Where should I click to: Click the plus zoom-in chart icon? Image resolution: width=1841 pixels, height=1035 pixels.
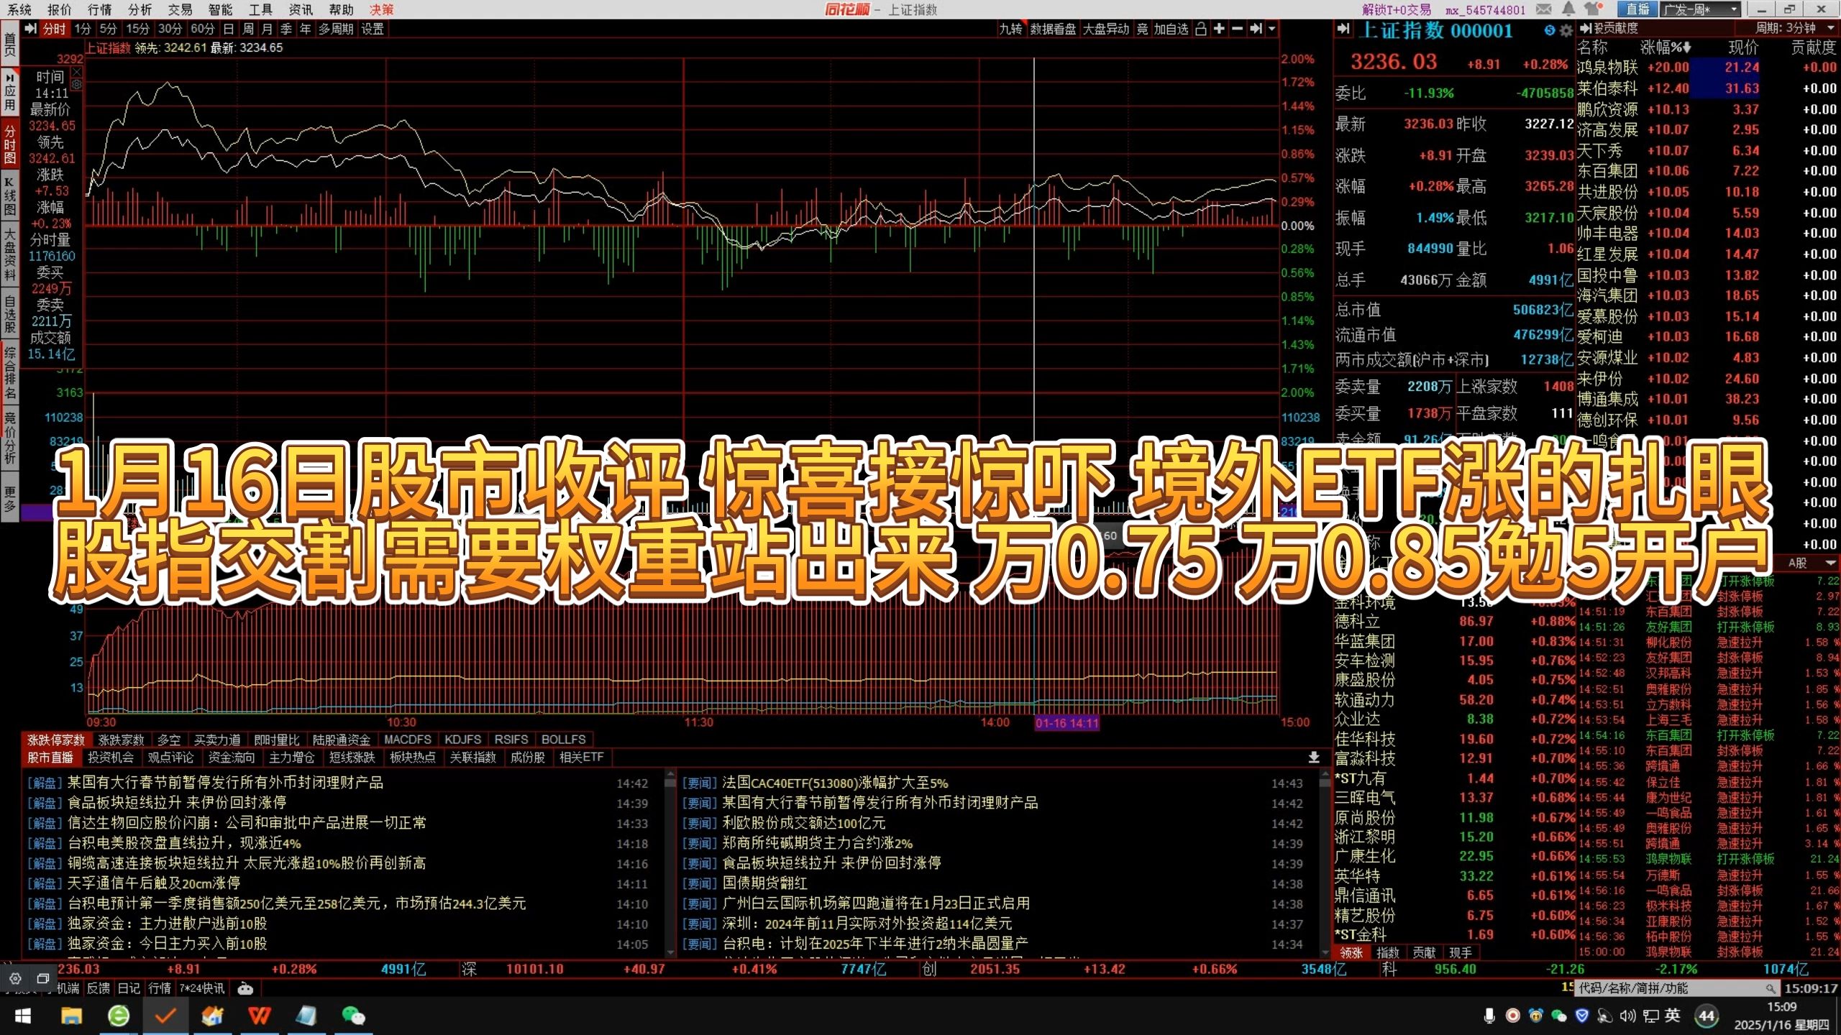click(1219, 29)
